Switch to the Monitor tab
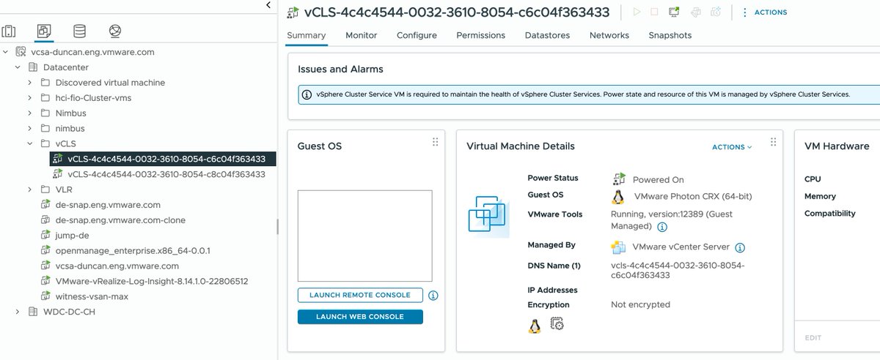This screenshot has height=360, width=880. point(362,35)
